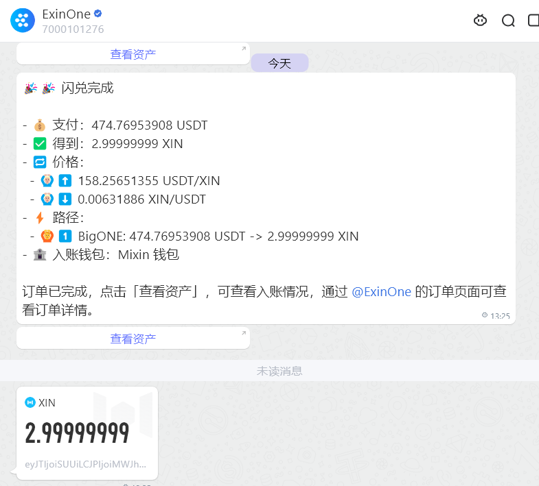Click the 未读消息 unread divider label
The image size is (539, 486).
click(x=279, y=371)
